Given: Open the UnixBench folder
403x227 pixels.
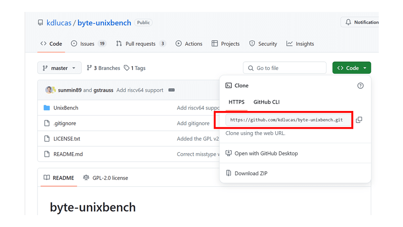Looking at the screenshot, I should (x=66, y=108).
